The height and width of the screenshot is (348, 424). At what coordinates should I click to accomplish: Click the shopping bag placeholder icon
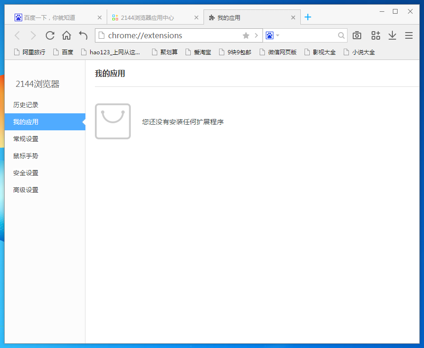pyautogui.click(x=112, y=121)
